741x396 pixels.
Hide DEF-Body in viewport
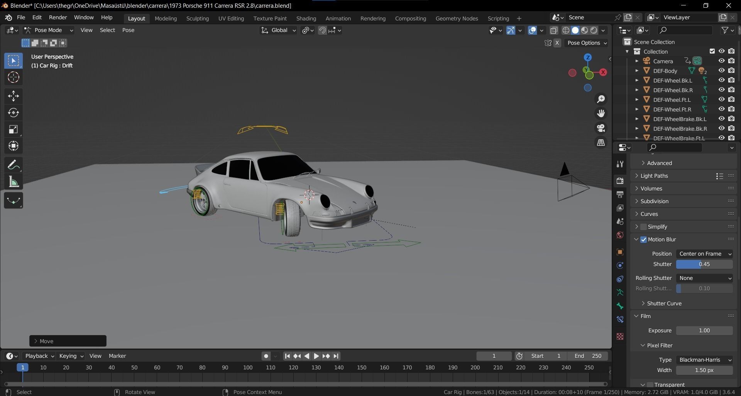click(x=721, y=71)
